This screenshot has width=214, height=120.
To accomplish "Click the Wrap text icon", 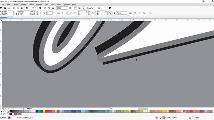I will coord(130,13).
